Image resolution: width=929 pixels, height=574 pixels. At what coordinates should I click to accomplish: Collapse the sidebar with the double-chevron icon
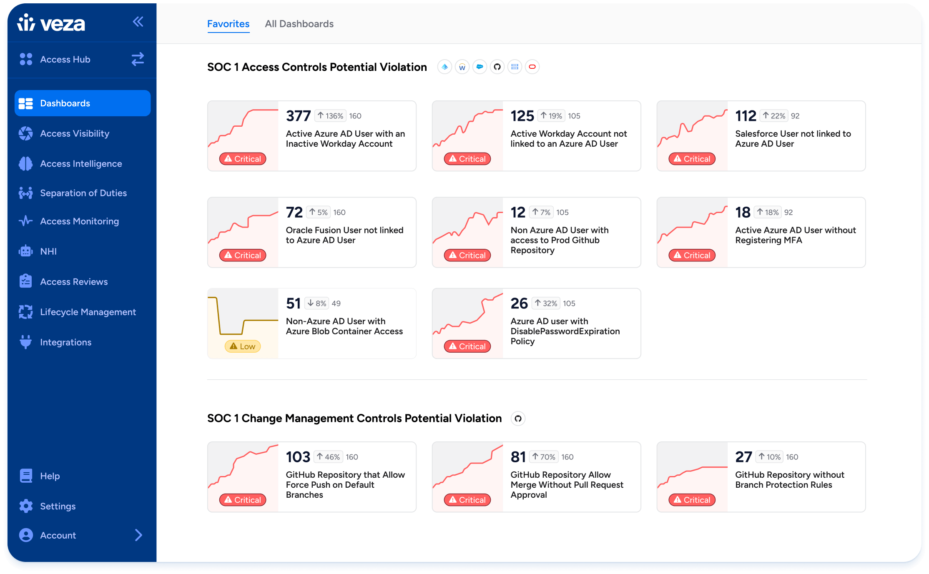[138, 22]
